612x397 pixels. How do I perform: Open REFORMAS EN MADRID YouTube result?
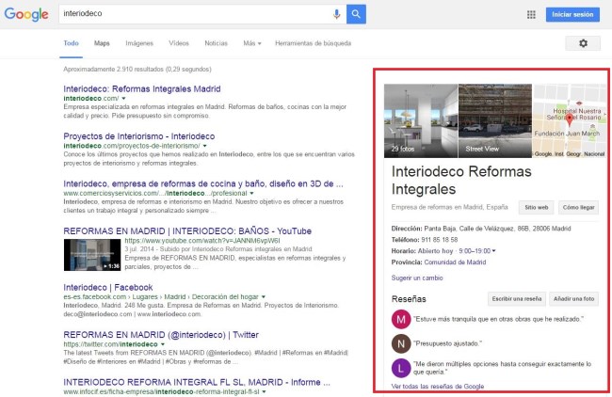coord(187,231)
